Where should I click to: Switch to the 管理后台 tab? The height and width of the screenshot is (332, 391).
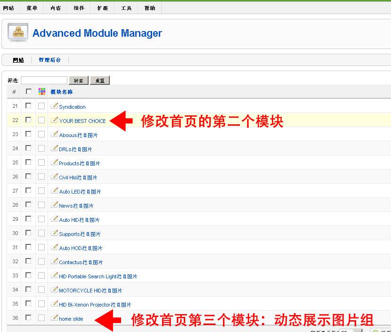tap(49, 60)
